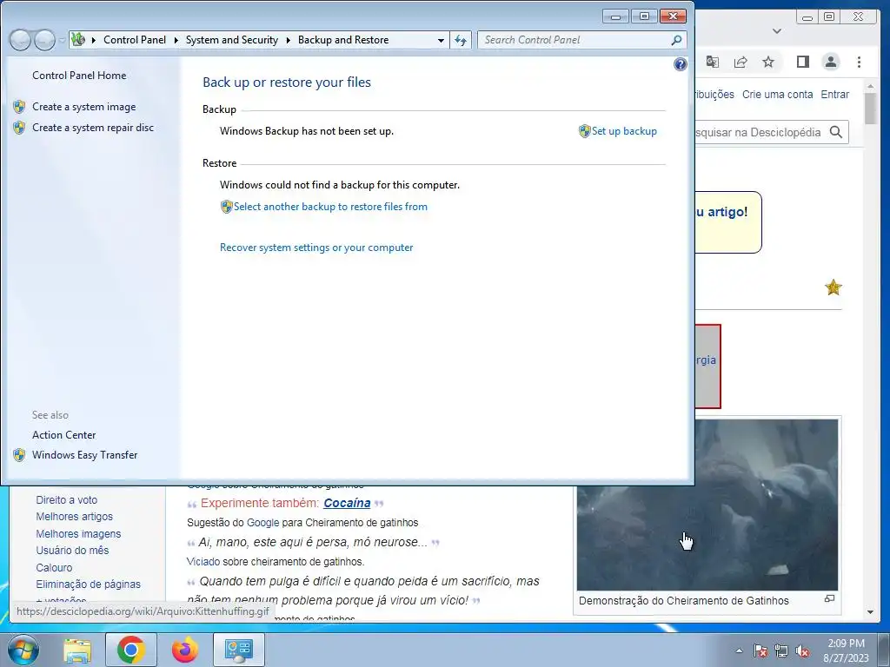Click shield icon beside Windows Easy Transfer
The width and height of the screenshot is (890, 667).
(x=19, y=455)
